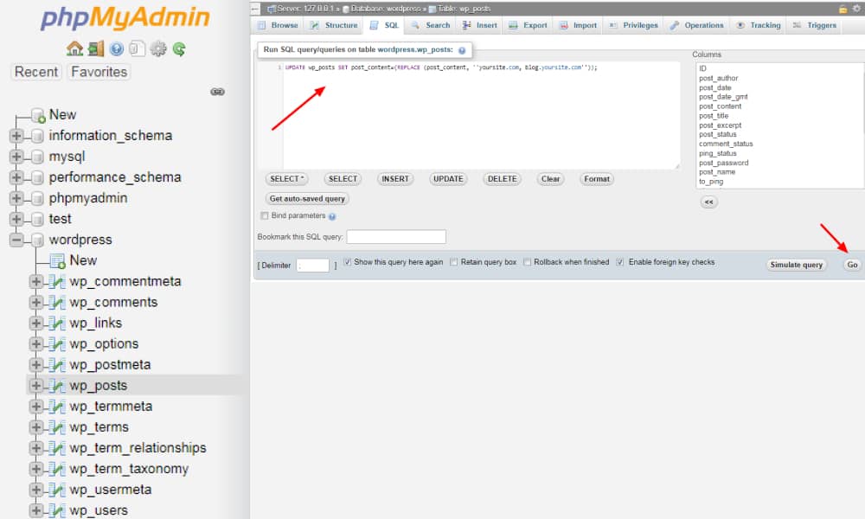
Task: Click the Format button
Action: (597, 179)
